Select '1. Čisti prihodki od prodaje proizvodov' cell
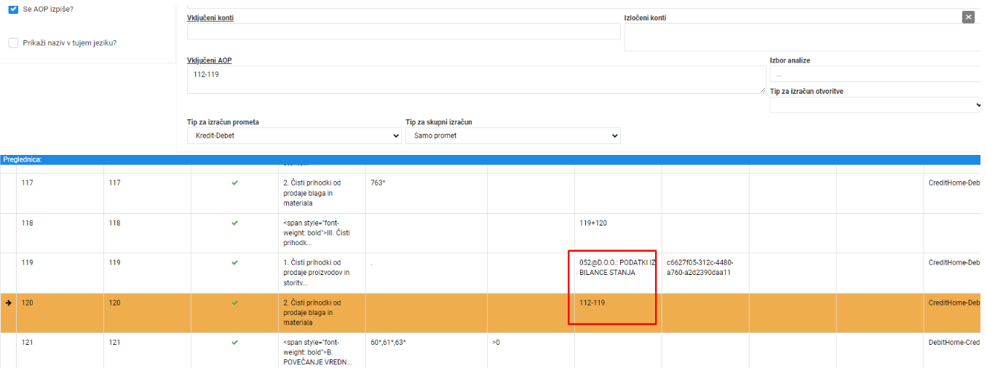Screen dimensions: 987x371 [x=322, y=274]
